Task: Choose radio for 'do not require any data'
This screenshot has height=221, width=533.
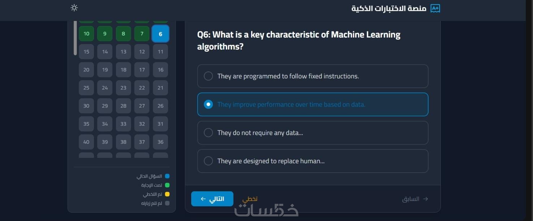Action: [x=209, y=133]
